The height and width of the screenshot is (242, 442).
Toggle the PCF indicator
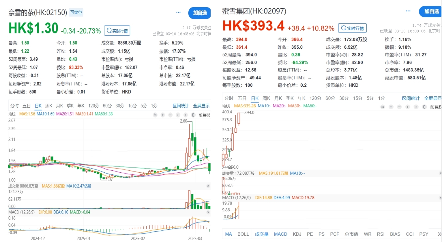(334, 234)
